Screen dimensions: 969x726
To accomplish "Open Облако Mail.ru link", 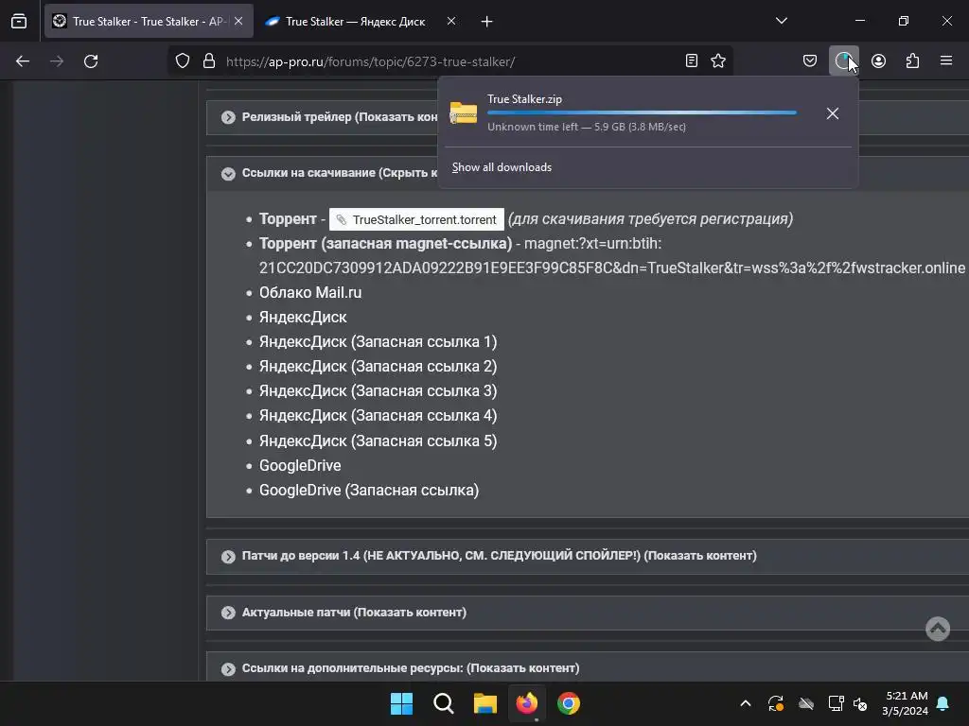I will tap(310, 293).
